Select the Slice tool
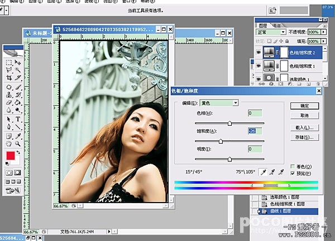The width and height of the screenshot is (335, 241). (18, 77)
